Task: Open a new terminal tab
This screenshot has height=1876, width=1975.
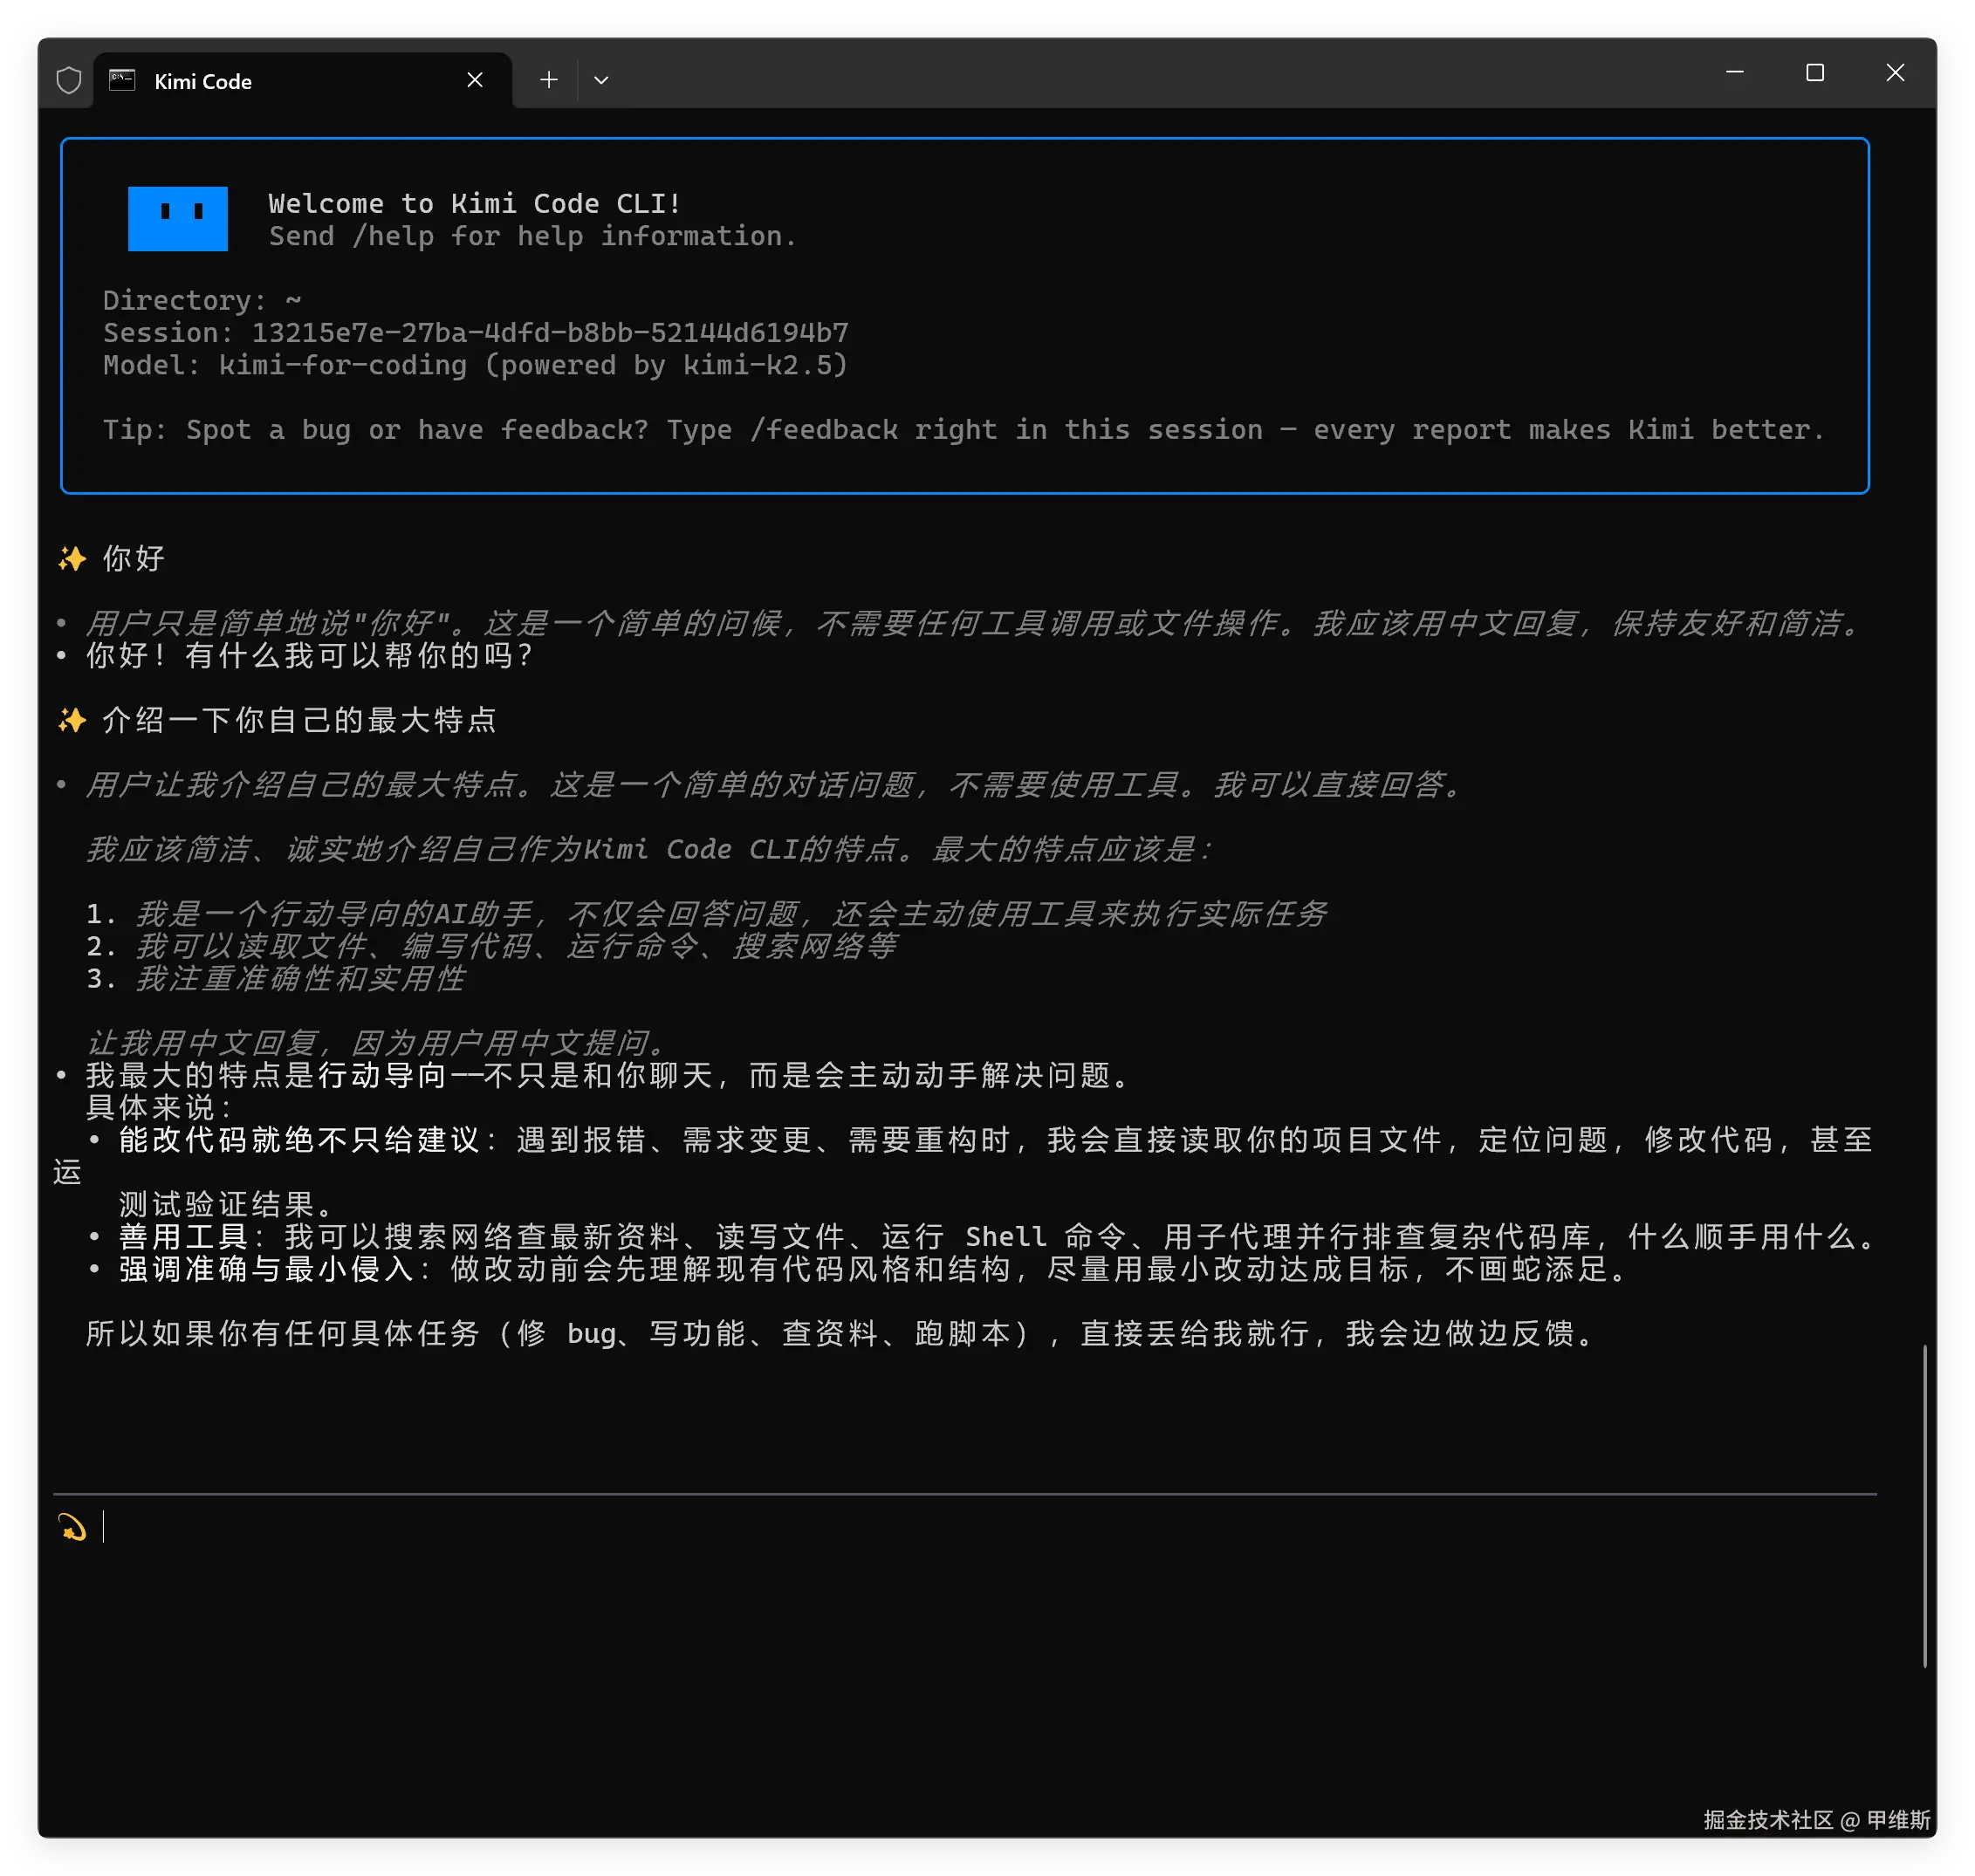Action: 548,80
